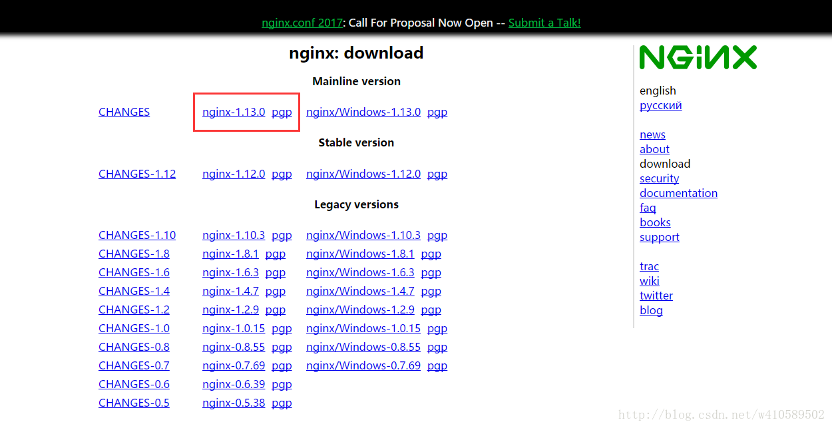The image size is (832, 428).
Task: Download nginx-1.0.15 source
Action: (234, 328)
